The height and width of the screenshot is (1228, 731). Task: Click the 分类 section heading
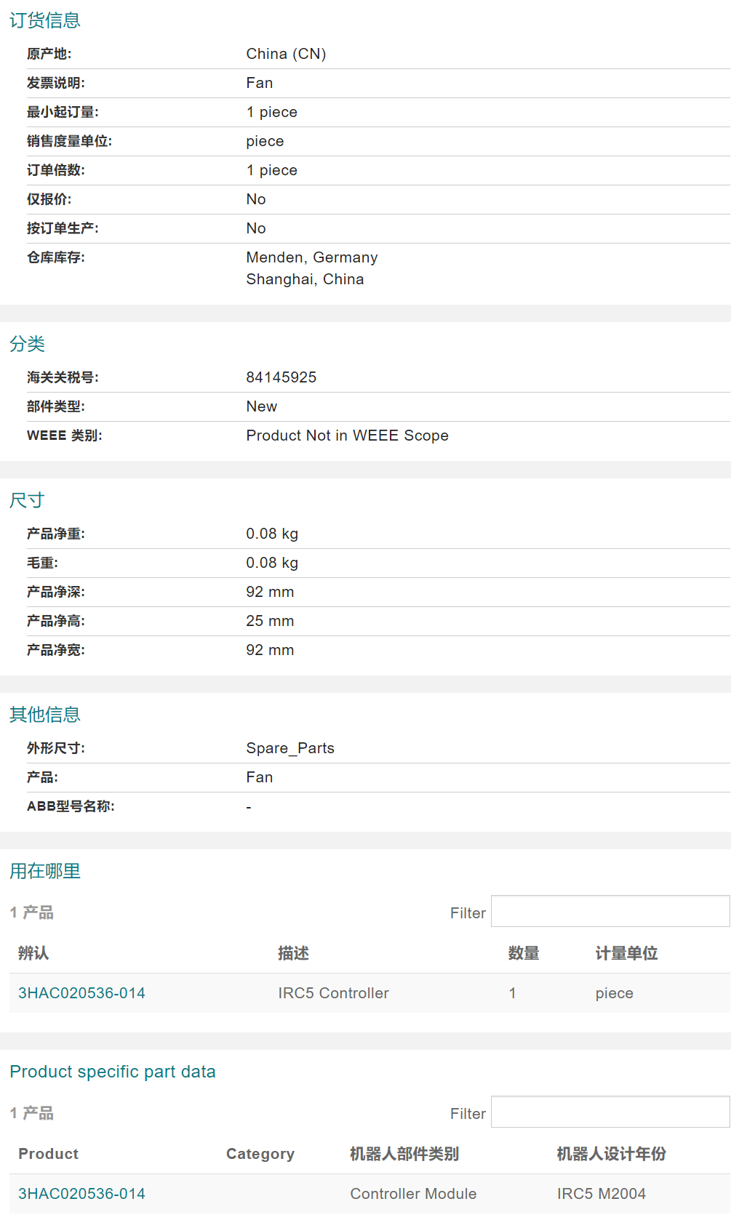point(27,344)
